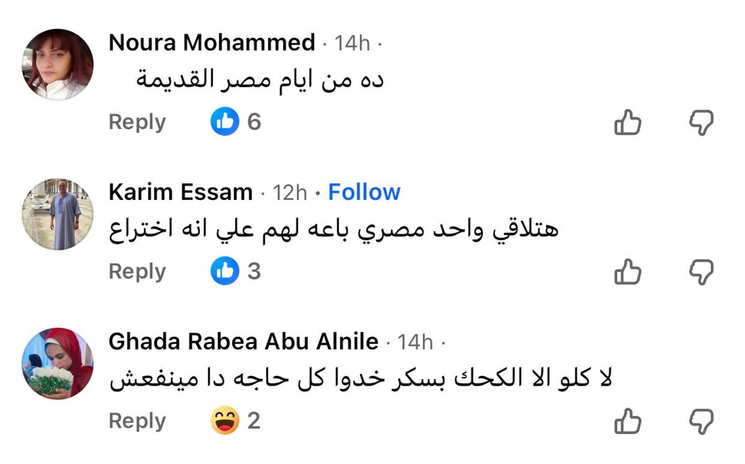The height and width of the screenshot is (464, 745).
Task: Follow Karim Essam
Action: [364, 193]
